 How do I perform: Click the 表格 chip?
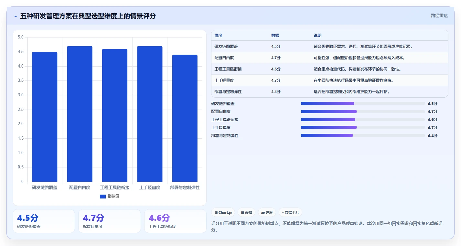pyautogui.click(x=246, y=212)
